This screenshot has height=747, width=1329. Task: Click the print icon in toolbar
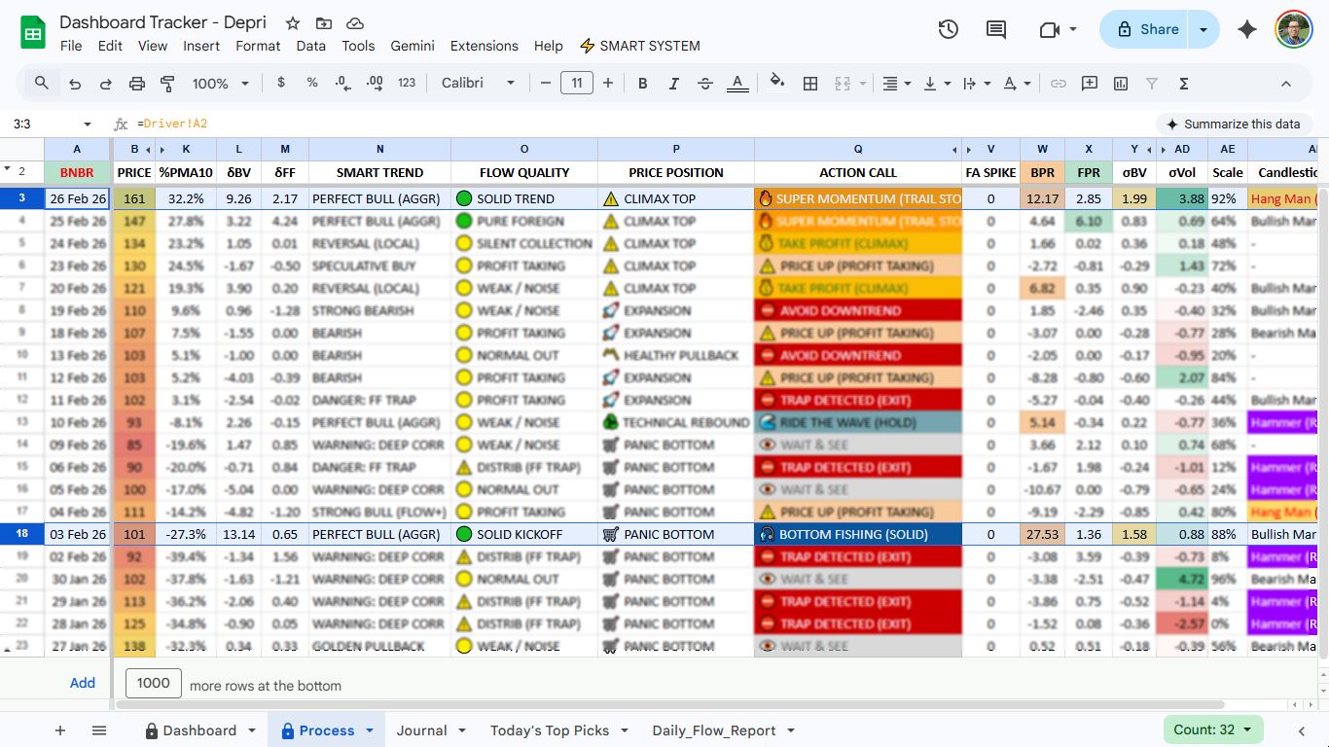tap(137, 84)
